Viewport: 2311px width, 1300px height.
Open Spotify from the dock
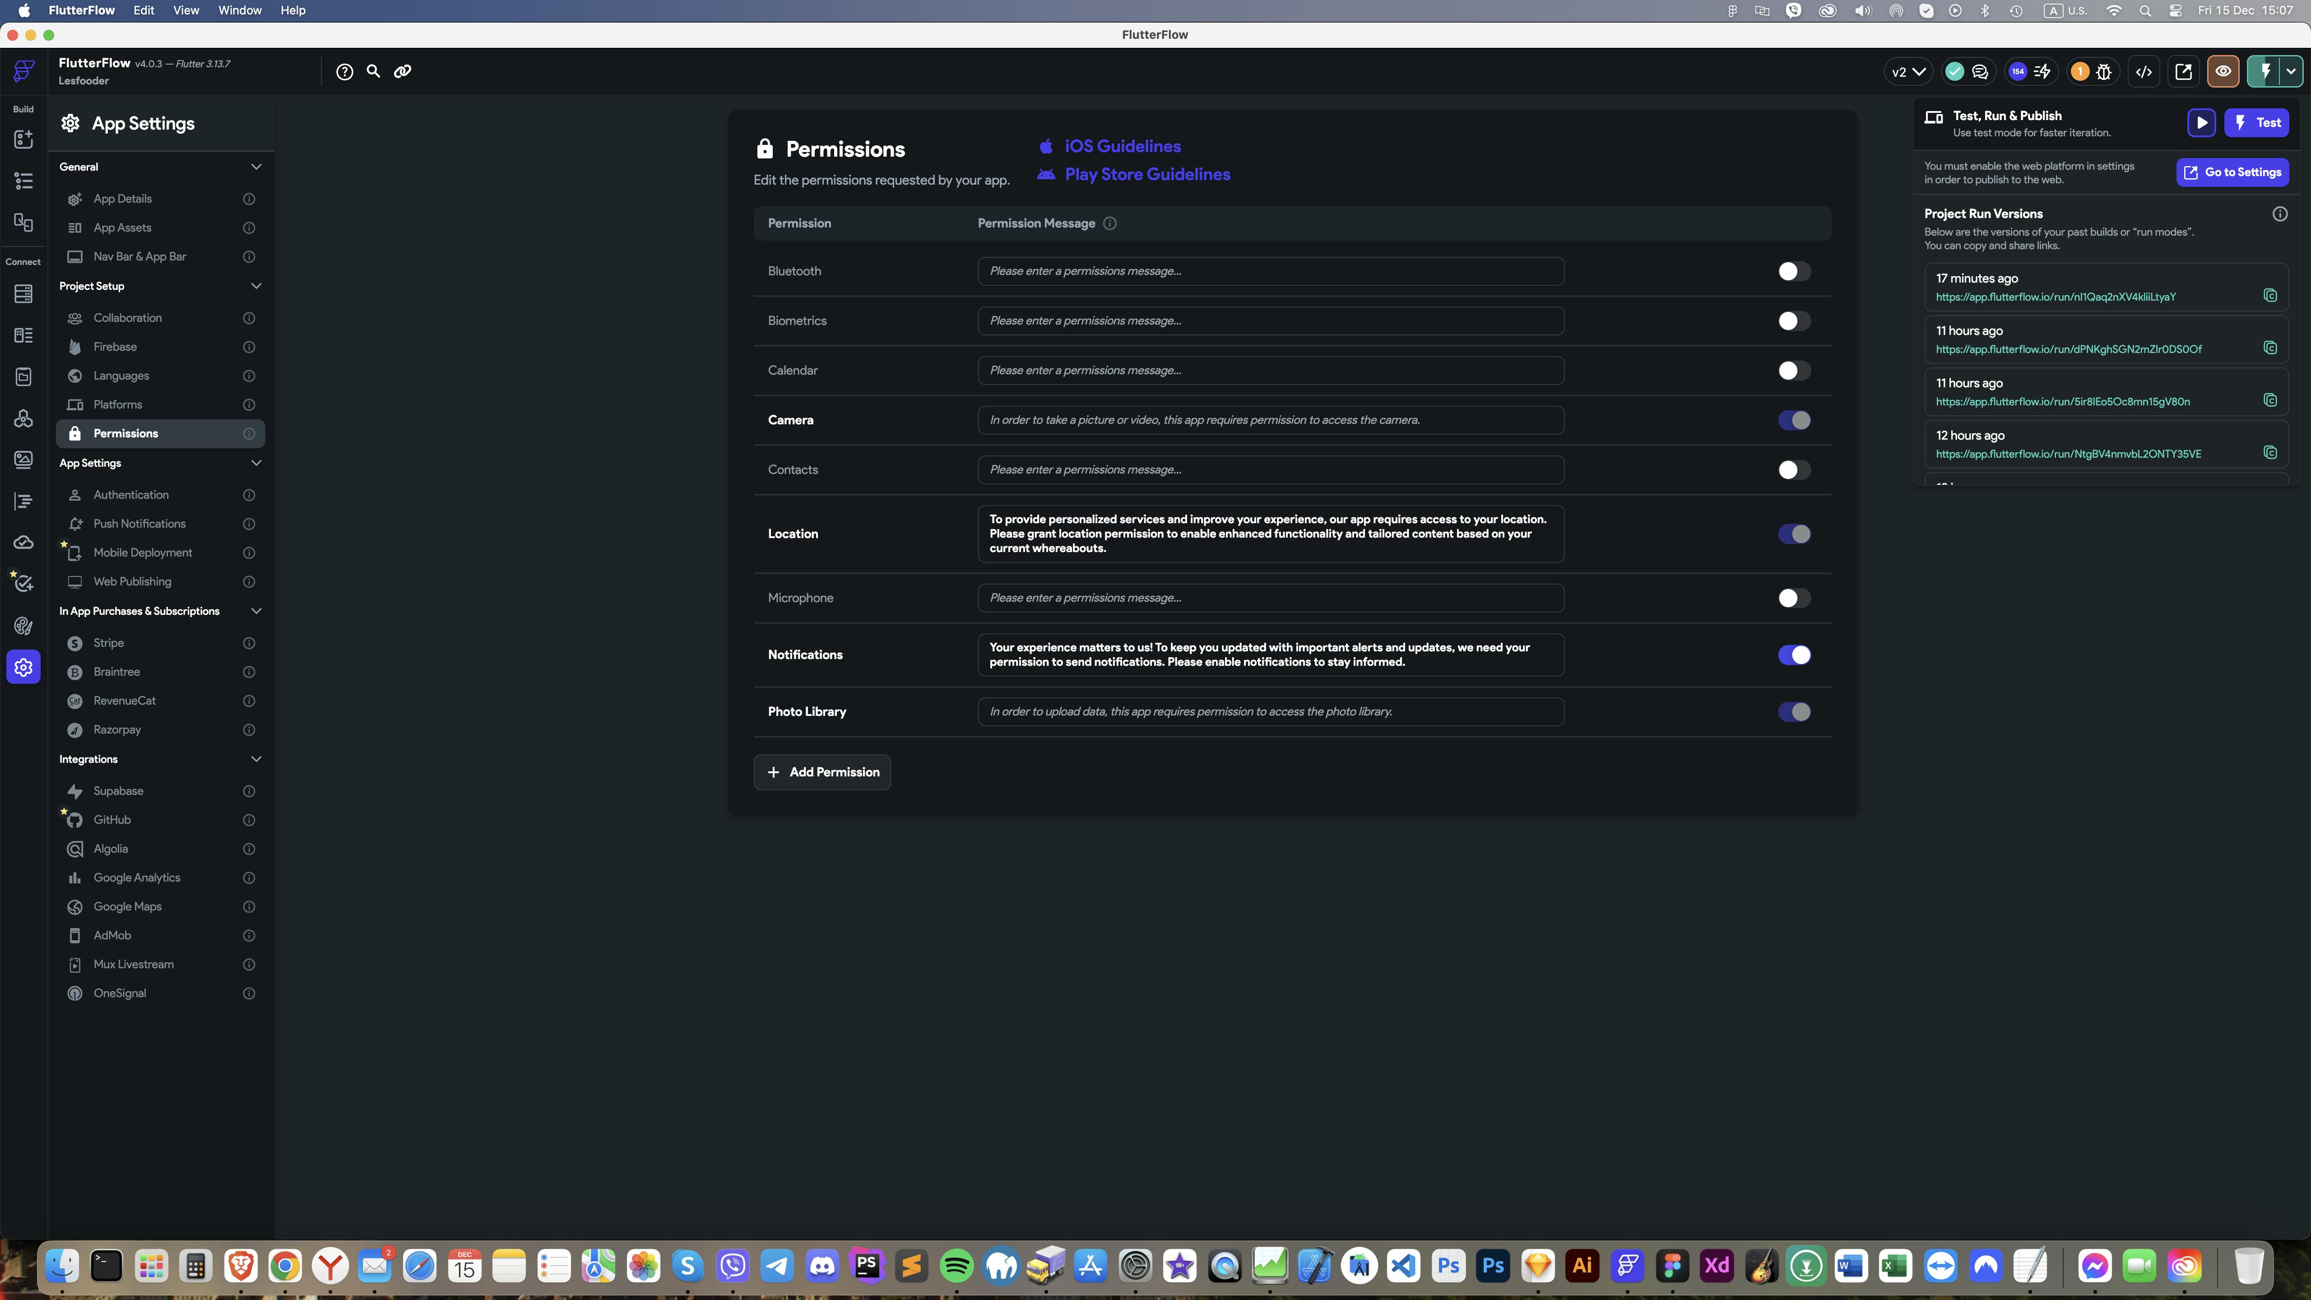pos(956,1267)
